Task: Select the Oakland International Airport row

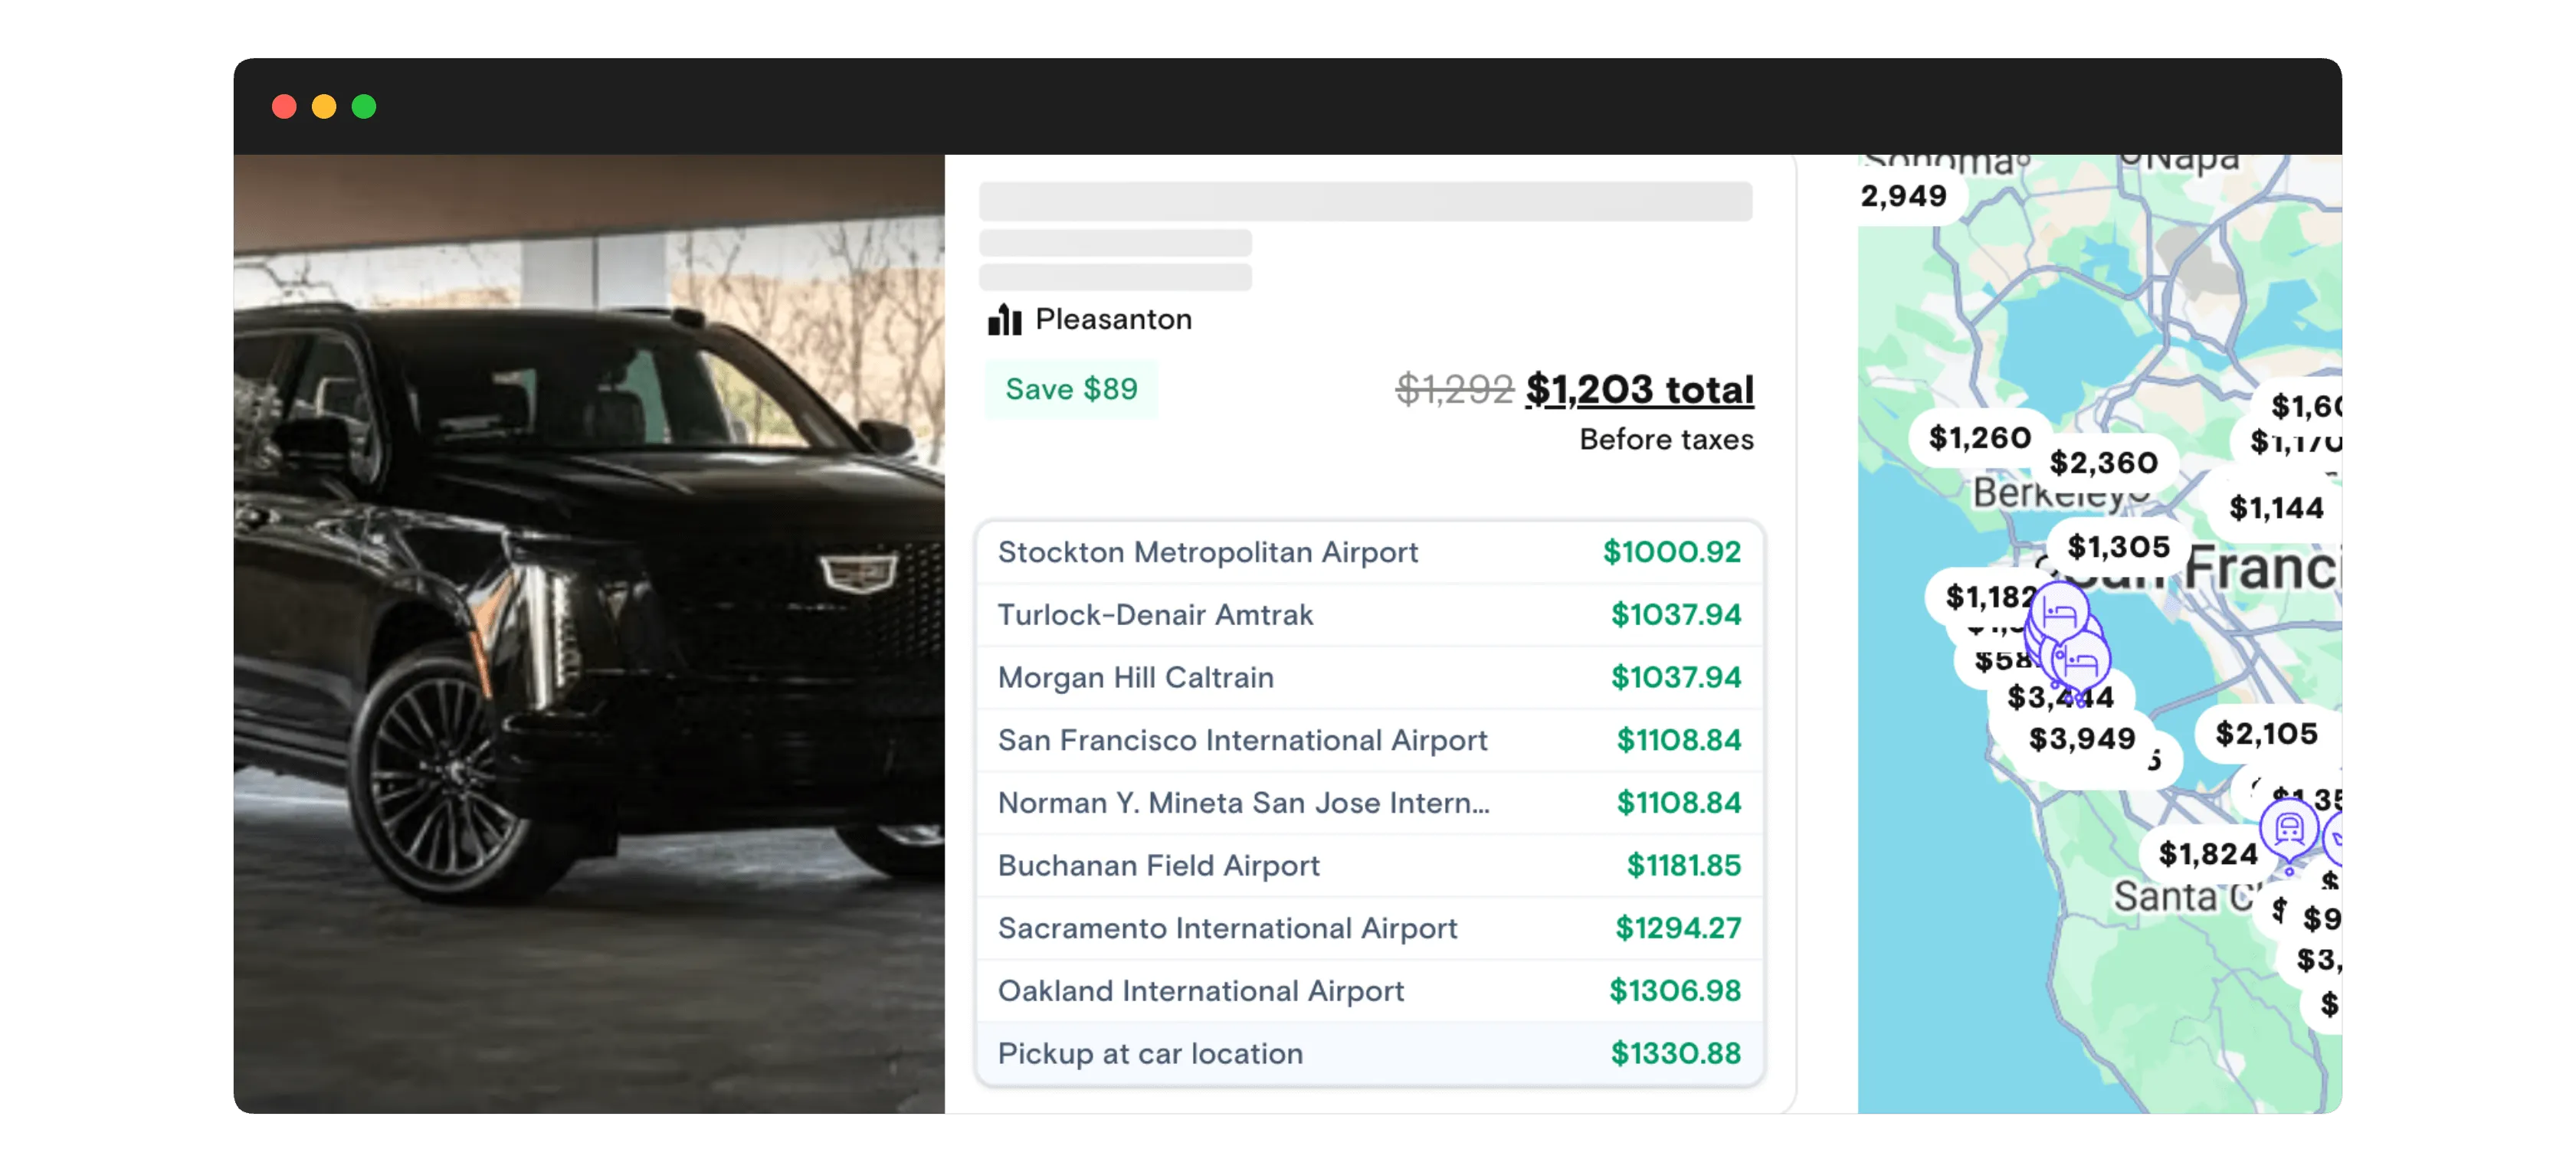Action: pos(1369,991)
